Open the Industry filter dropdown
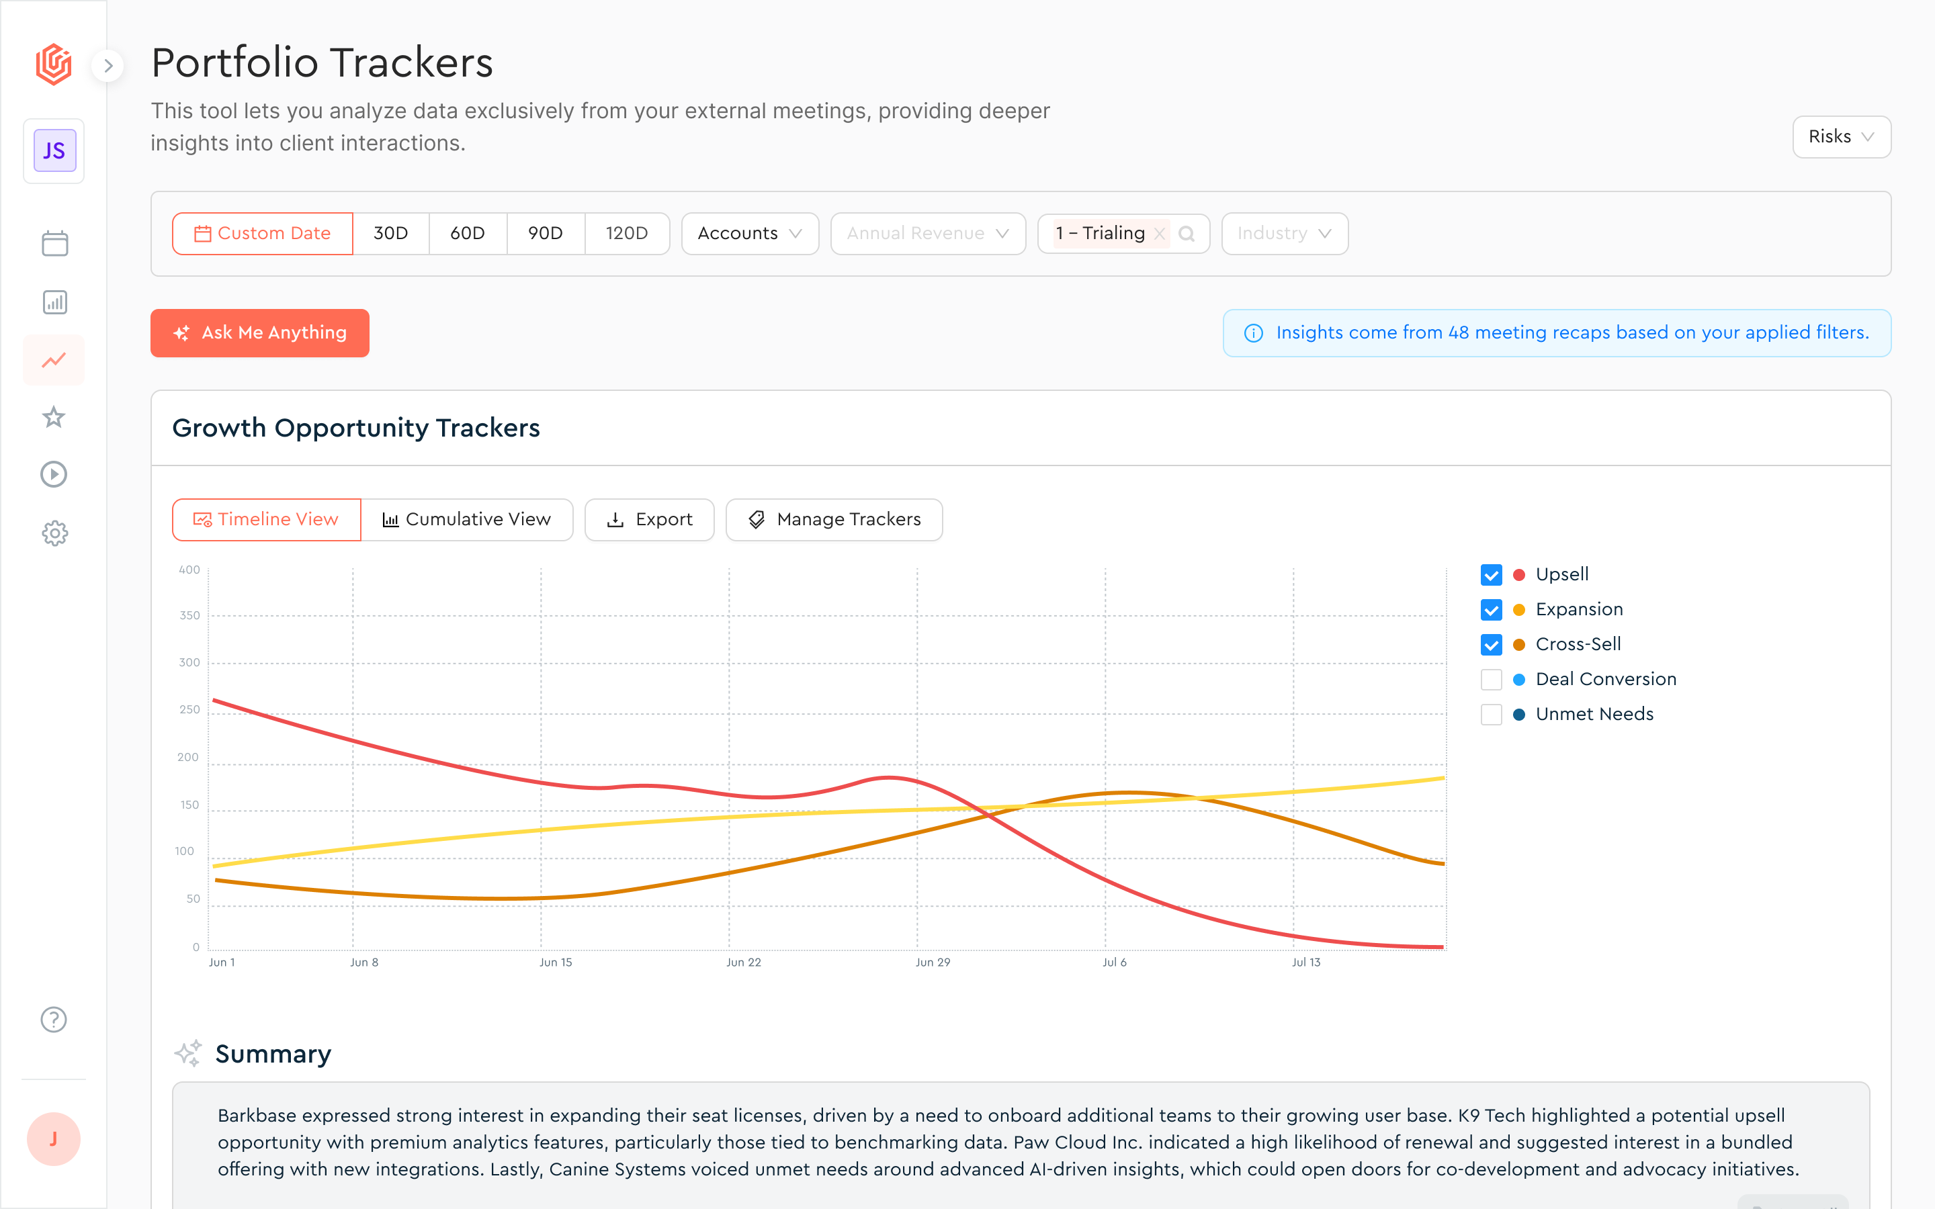Screen dimensions: 1935x1209 click(x=1284, y=234)
